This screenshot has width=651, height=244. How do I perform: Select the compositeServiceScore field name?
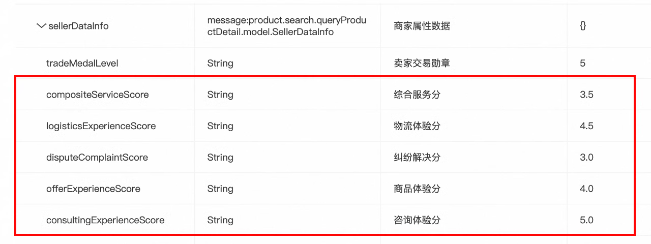coord(97,95)
